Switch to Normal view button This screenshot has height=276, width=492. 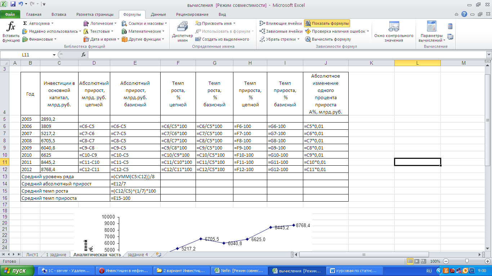coord(410,261)
